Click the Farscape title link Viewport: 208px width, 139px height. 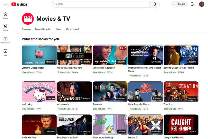point(97,104)
